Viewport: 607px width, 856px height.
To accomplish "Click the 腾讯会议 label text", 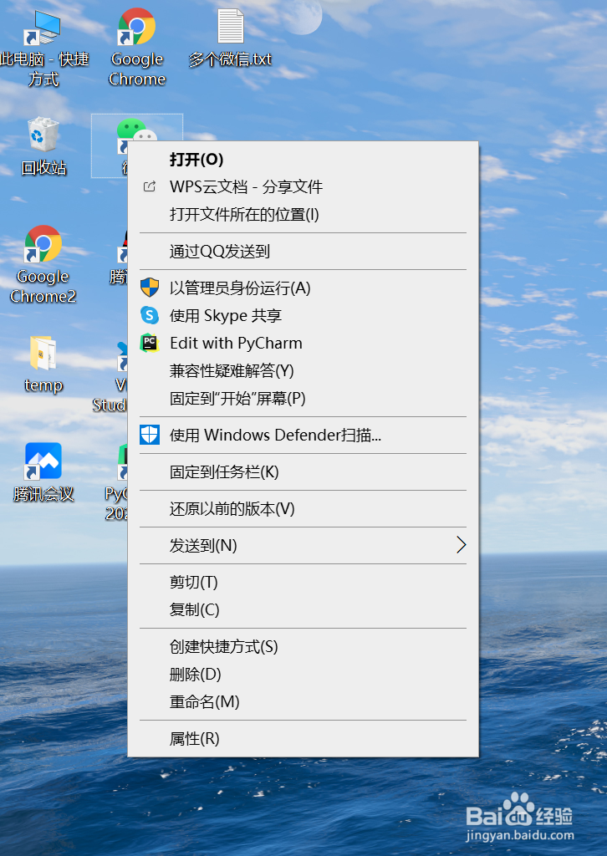I will click(x=43, y=494).
